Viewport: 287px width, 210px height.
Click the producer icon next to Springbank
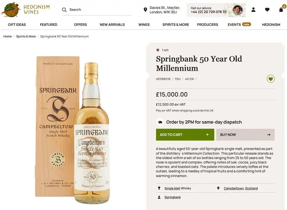pyautogui.click(x=158, y=197)
